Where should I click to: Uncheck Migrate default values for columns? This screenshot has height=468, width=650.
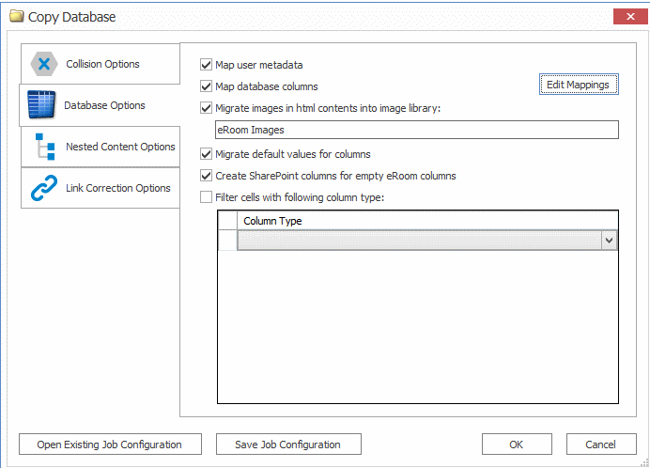click(206, 154)
